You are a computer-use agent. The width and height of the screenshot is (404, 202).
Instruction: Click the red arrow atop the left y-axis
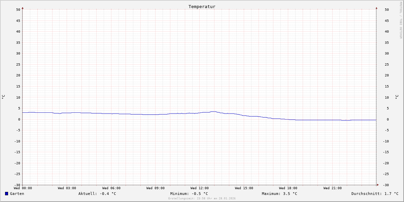pyautogui.click(x=23, y=8)
